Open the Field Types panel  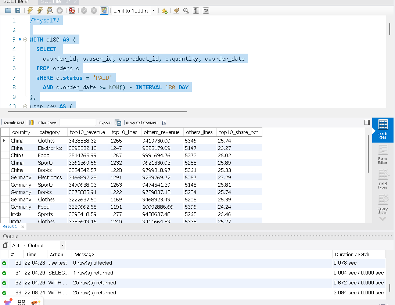click(383, 179)
